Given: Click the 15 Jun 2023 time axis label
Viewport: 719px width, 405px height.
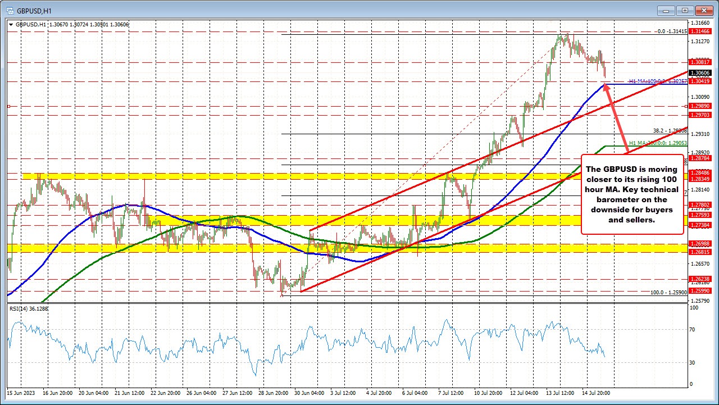Looking at the screenshot, I should [21, 394].
